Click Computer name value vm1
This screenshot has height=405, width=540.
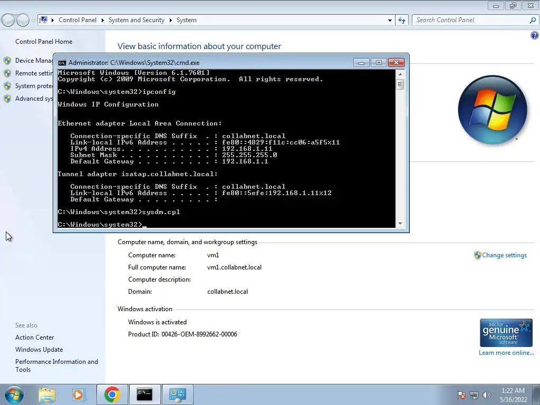point(213,255)
